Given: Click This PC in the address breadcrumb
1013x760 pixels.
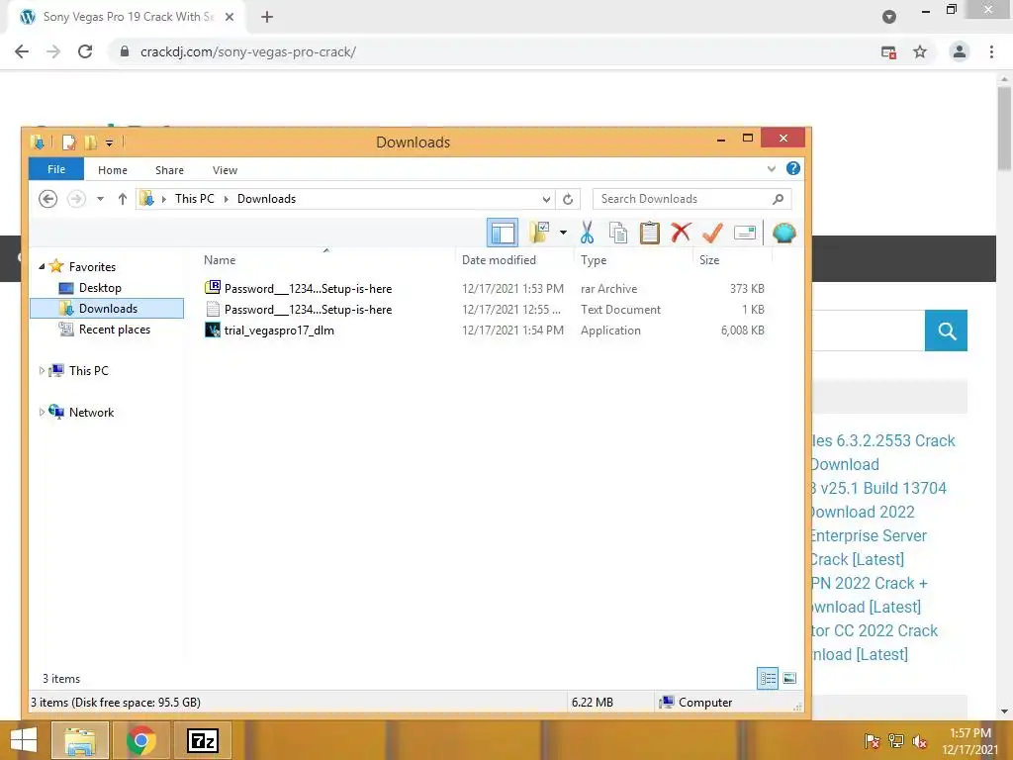Looking at the screenshot, I should pyautogui.click(x=194, y=198).
